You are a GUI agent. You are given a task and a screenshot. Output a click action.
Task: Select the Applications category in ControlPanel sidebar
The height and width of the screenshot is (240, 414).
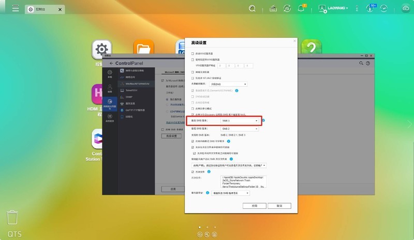click(110, 118)
